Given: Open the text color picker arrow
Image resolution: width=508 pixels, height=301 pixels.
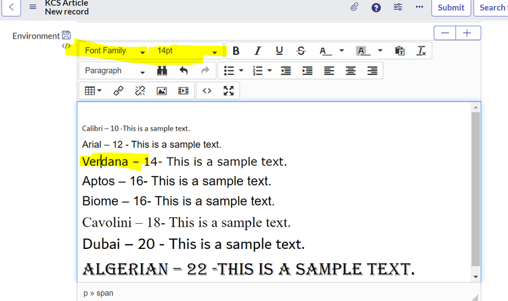Looking at the screenshot, I should pyautogui.click(x=341, y=51).
